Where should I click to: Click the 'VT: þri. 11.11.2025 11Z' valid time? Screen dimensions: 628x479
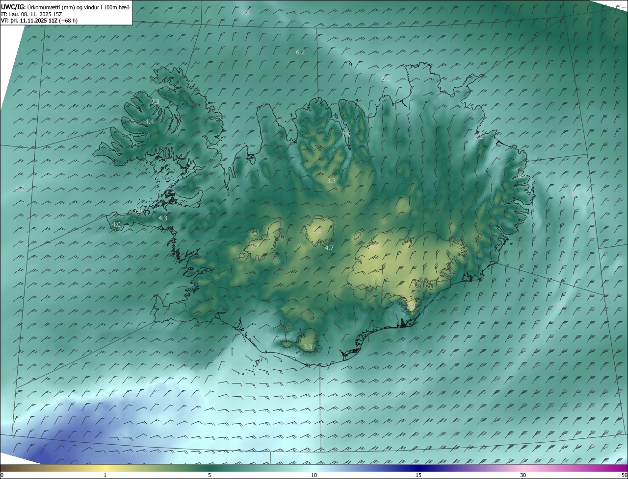29,21
